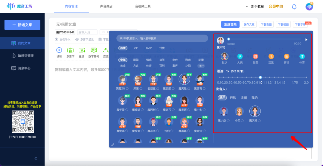The height and width of the screenshot is (166, 323).
Task: Favorite the 魔天轮 voice in the list
Action: pyautogui.click(x=189, y=89)
